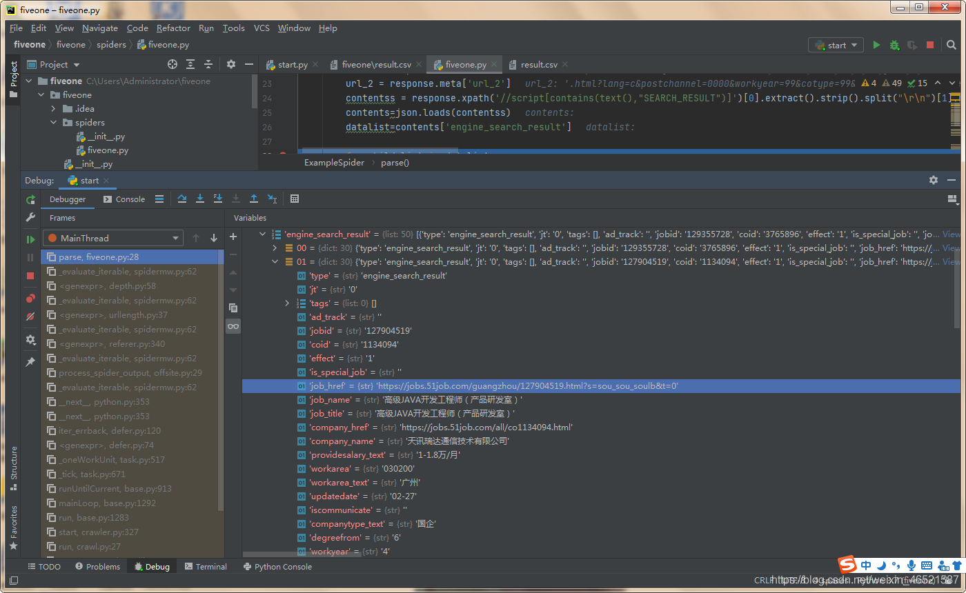Open Project view selector dropdown
Viewport: 966px width, 593px height.
tap(53, 64)
